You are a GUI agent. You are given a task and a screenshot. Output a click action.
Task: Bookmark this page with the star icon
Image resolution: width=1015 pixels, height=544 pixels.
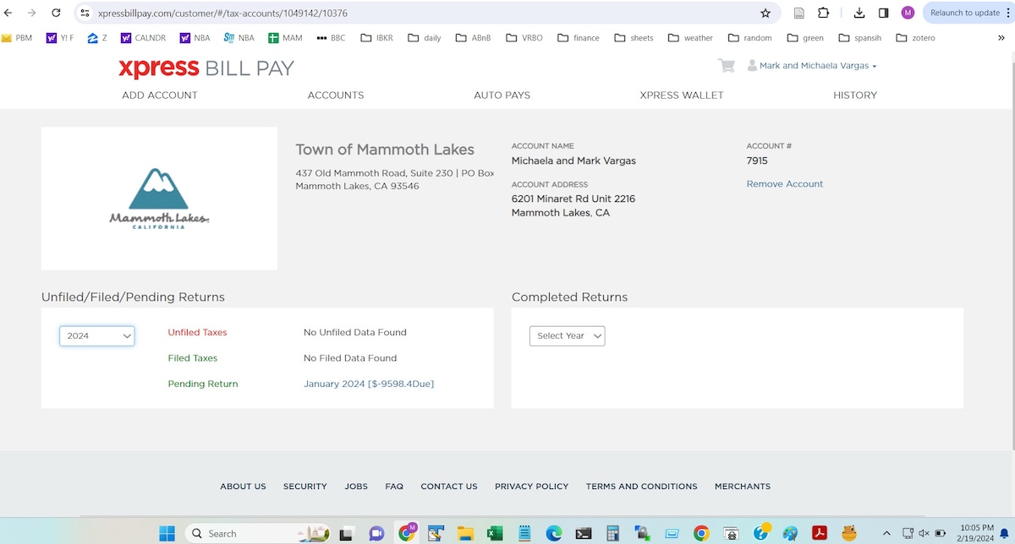pyautogui.click(x=765, y=13)
